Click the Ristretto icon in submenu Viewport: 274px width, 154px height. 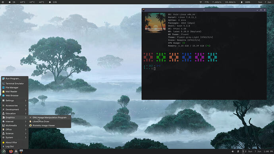[31, 125]
